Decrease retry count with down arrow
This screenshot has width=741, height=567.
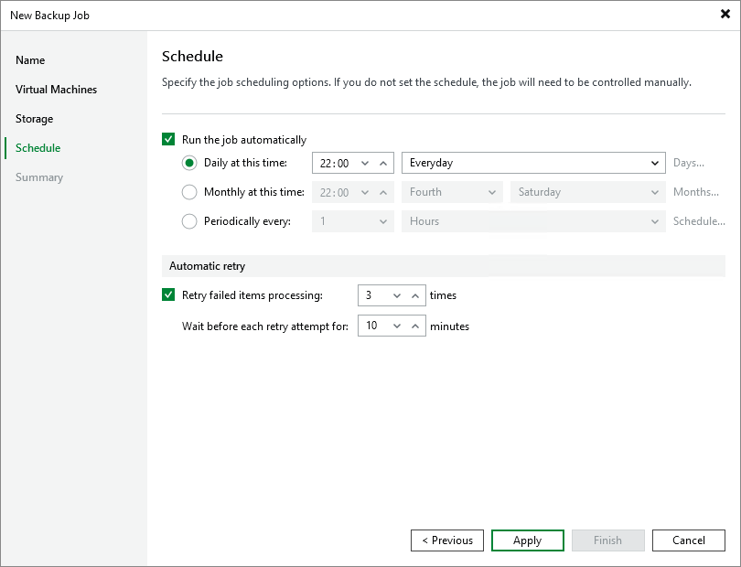397,295
